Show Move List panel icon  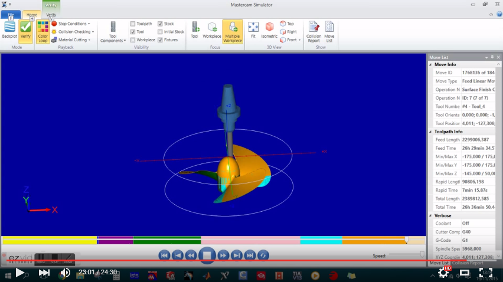pos(329,32)
